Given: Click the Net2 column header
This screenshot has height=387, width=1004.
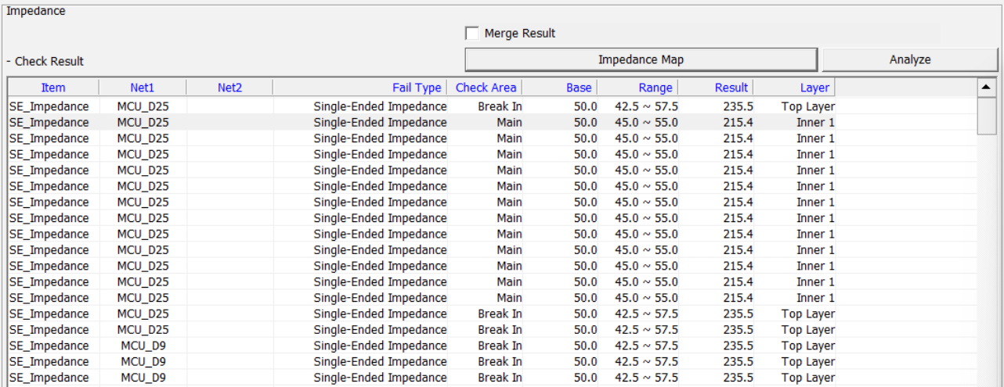Looking at the screenshot, I should coord(229,88).
